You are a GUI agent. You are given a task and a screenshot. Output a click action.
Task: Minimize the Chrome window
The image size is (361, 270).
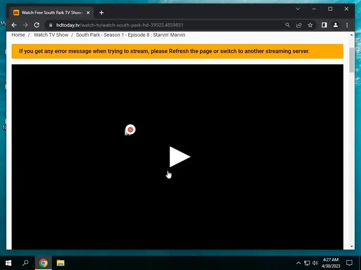point(314,9)
